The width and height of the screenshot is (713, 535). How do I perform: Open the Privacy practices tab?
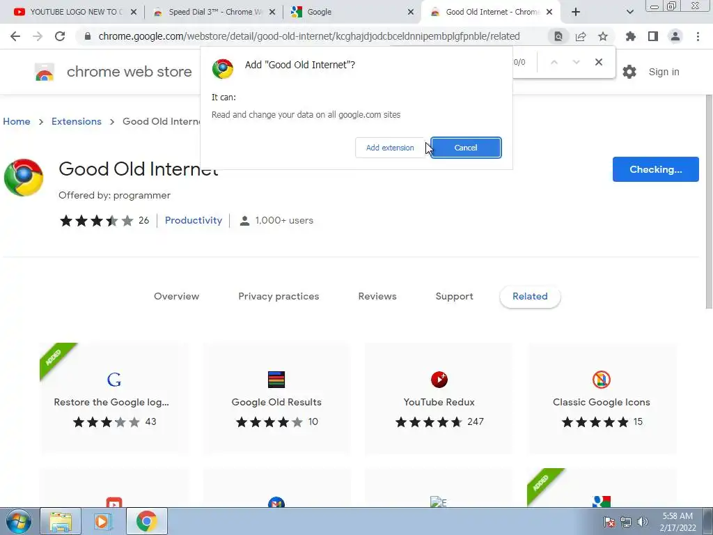[x=279, y=296]
